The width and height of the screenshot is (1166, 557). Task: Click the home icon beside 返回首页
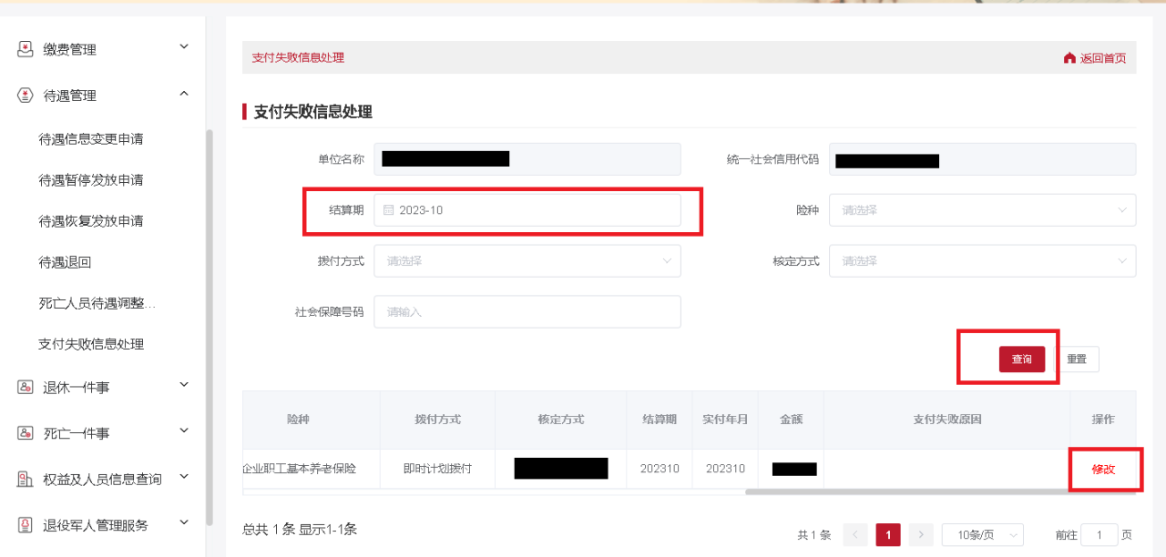point(1069,58)
